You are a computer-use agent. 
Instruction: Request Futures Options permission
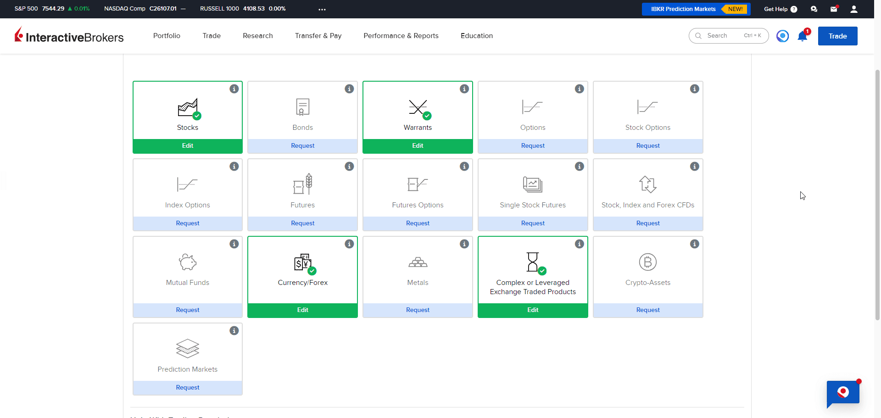coord(418,223)
